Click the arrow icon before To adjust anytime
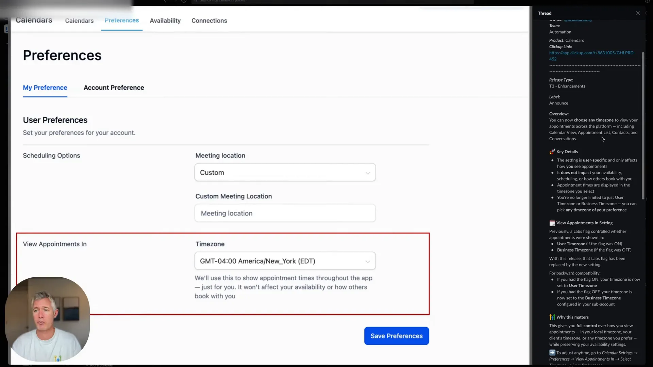Viewport: 653px width, 367px height. (x=552, y=353)
